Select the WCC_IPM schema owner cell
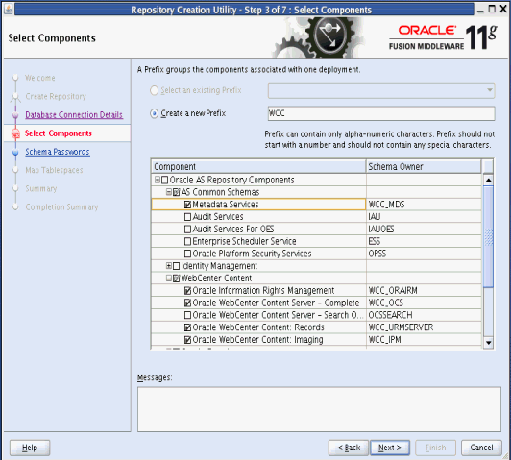This screenshot has height=460, width=511. coord(424,340)
